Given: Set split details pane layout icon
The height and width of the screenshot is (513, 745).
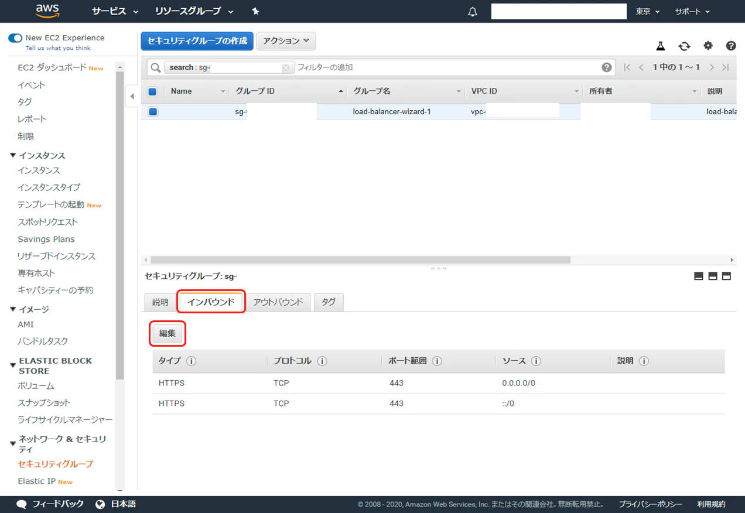Looking at the screenshot, I should [x=713, y=276].
